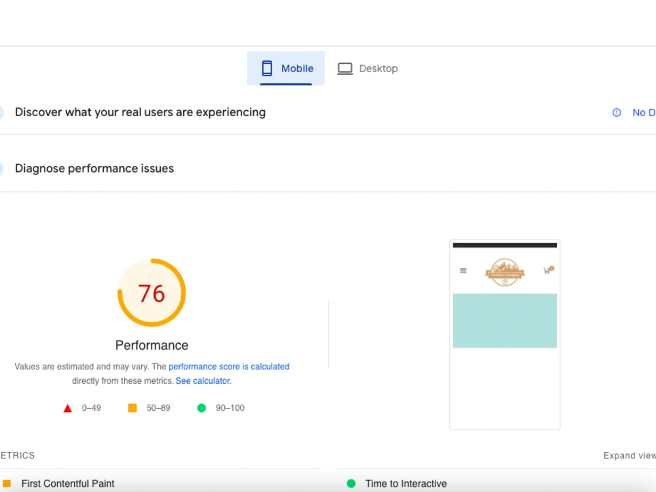Open the 'See calculator' link
This screenshot has width=656, height=492.
tap(203, 380)
